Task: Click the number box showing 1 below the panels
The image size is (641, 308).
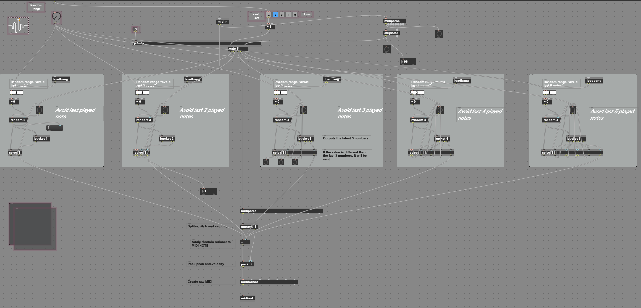Action: (x=209, y=191)
